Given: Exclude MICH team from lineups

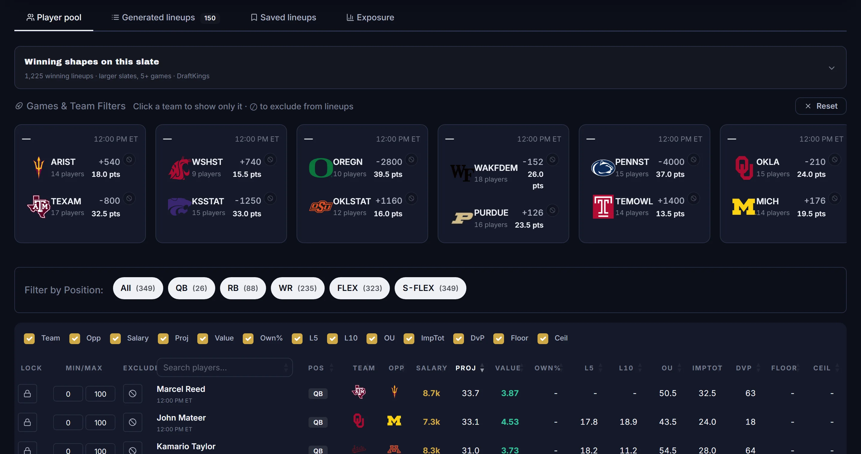Looking at the screenshot, I should click(834, 199).
